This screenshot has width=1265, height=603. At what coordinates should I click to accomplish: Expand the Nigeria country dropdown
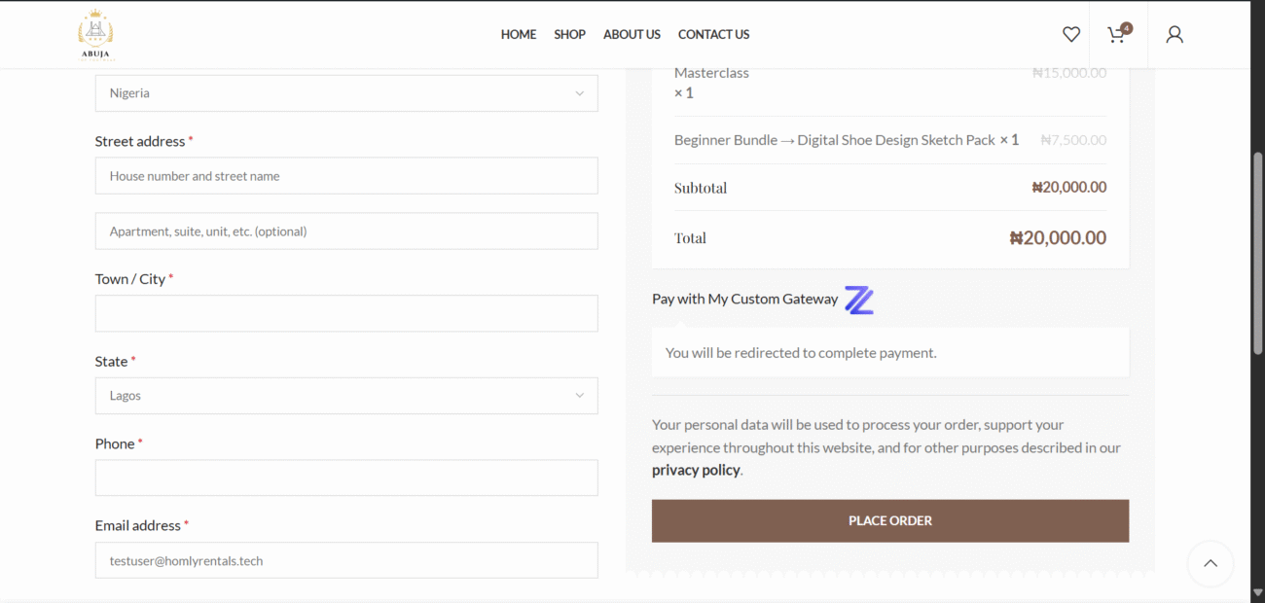coord(346,93)
